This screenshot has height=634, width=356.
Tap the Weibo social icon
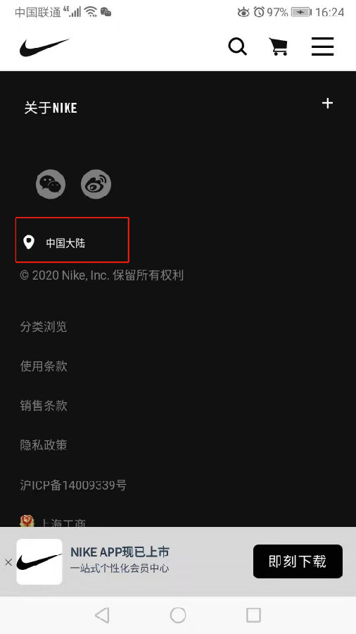click(x=96, y=185)
